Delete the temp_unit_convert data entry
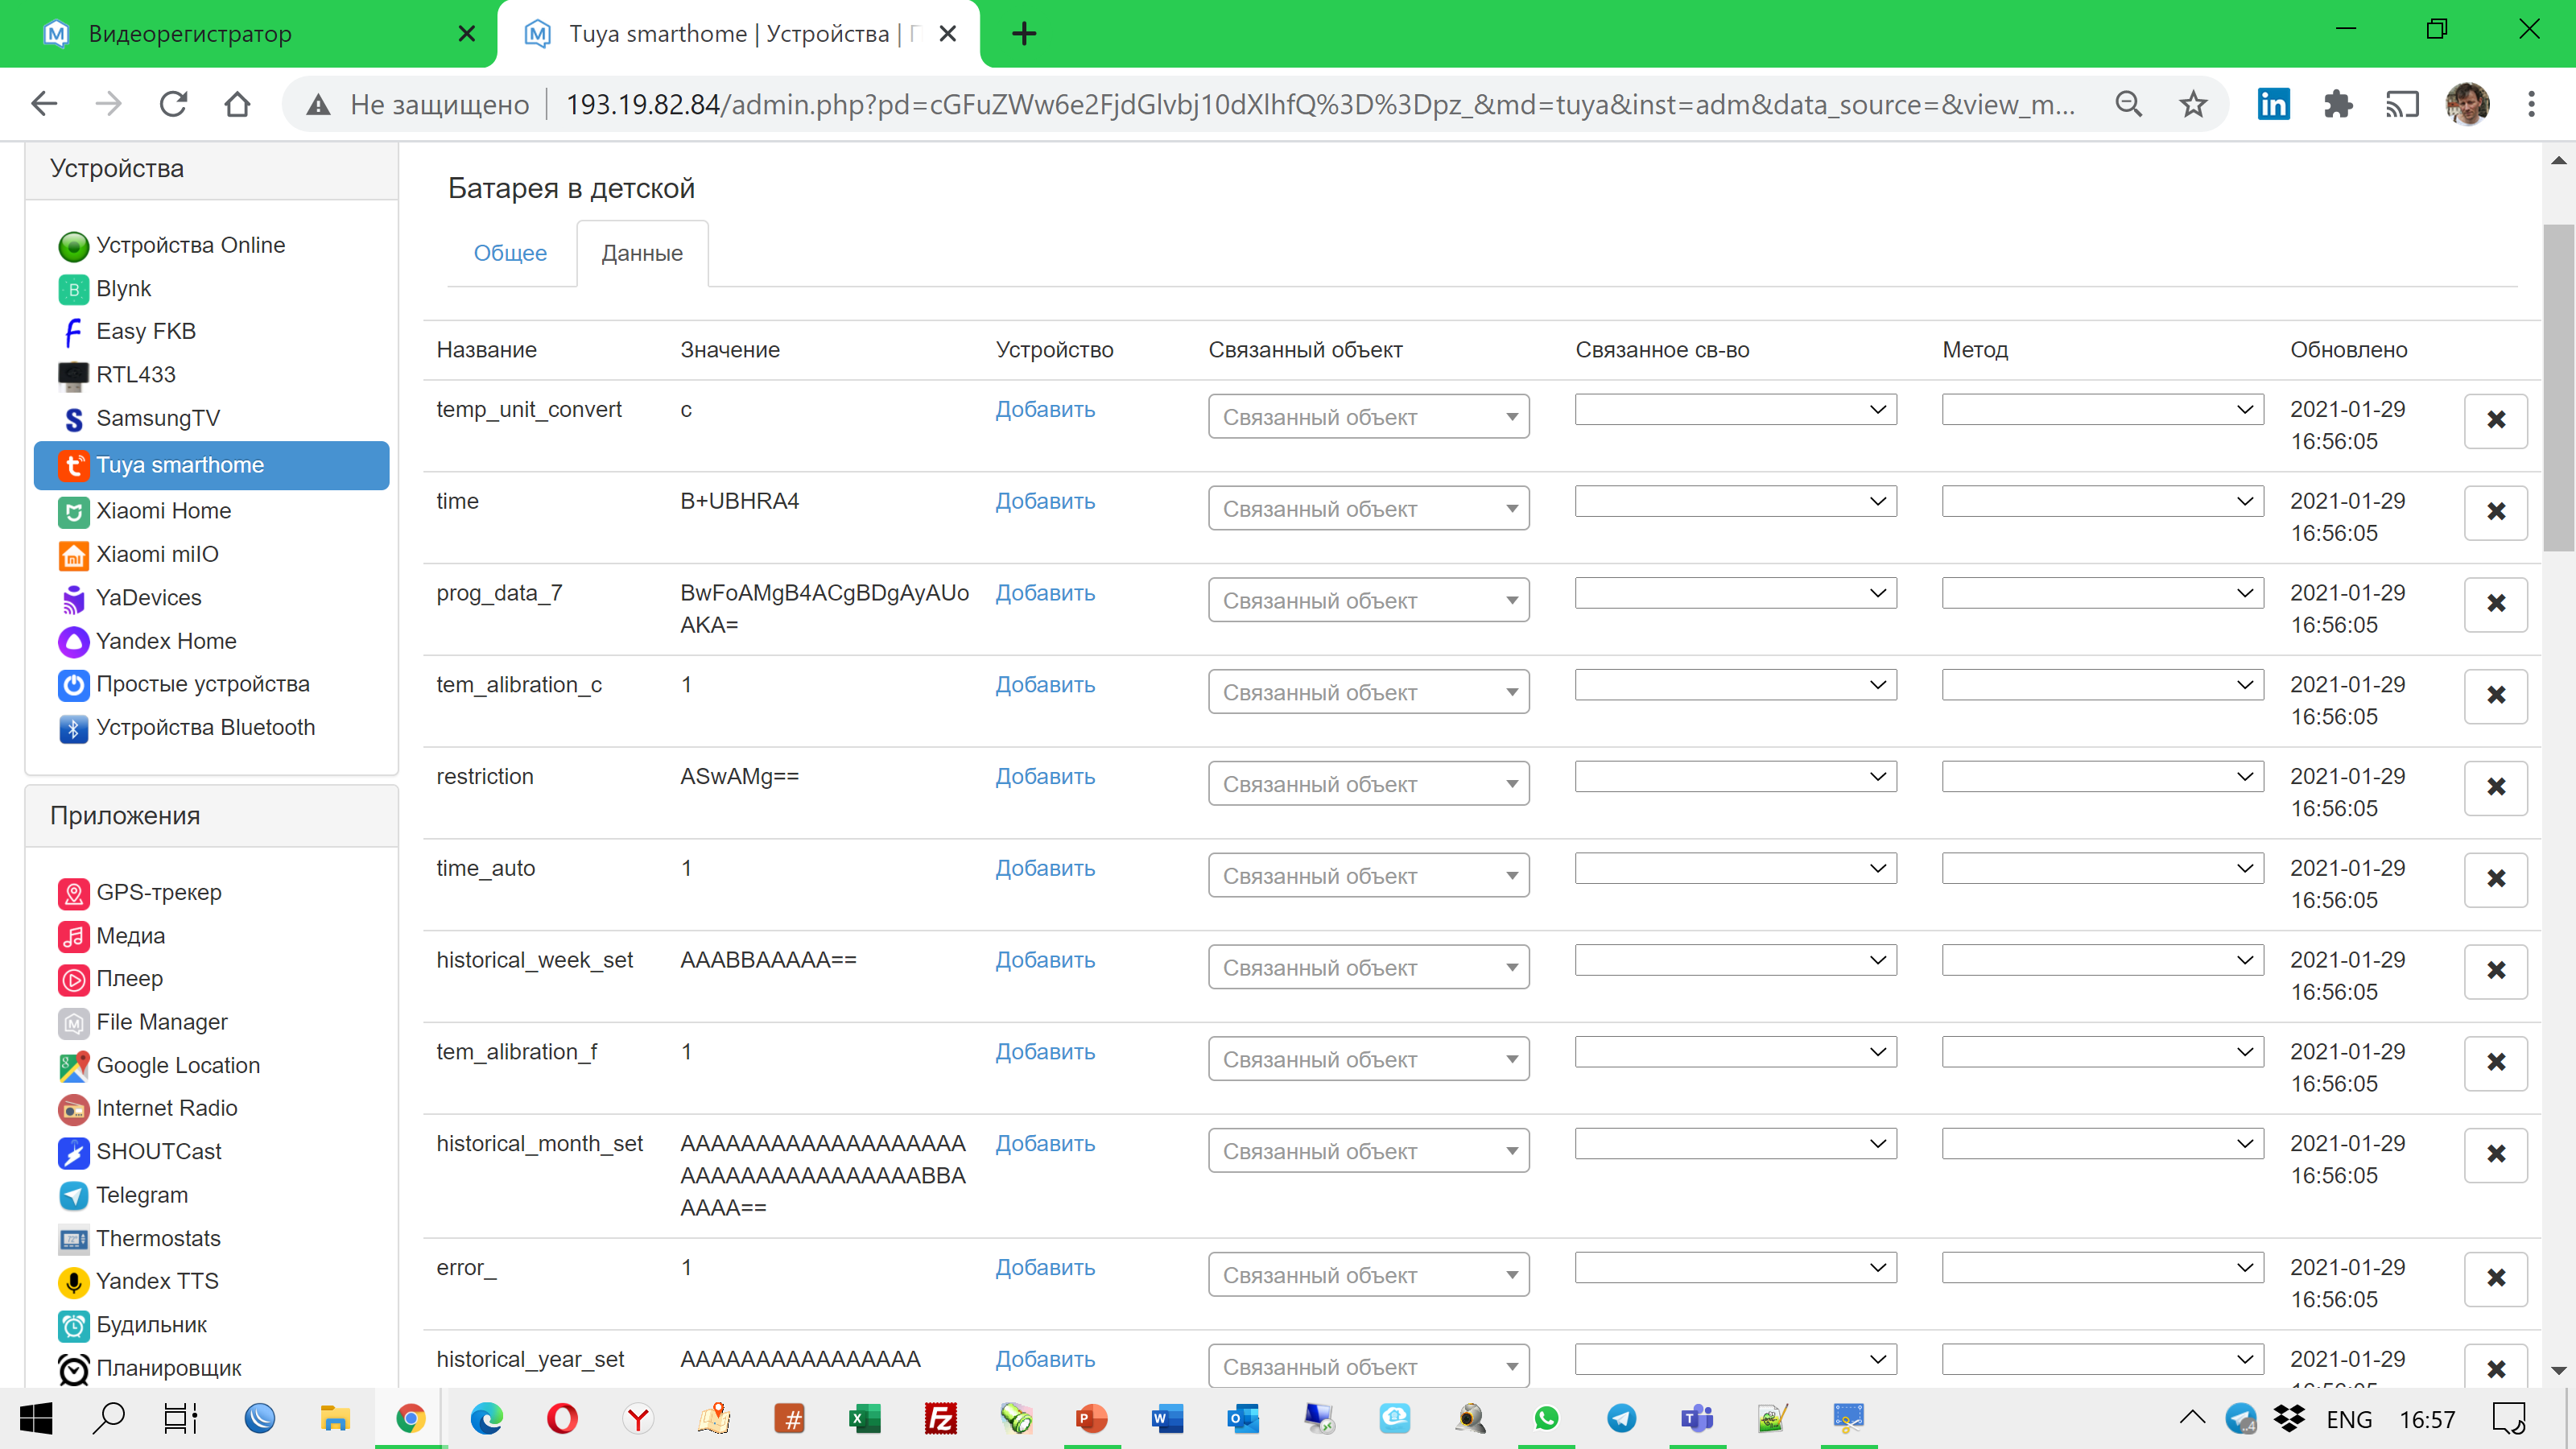2576x1449 pixels. pyautogui.click(x=2497, y=420)
